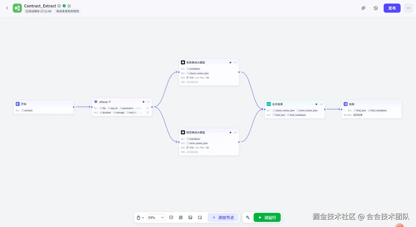
Task: Select the xParse node icon
Action: point(96,102)
